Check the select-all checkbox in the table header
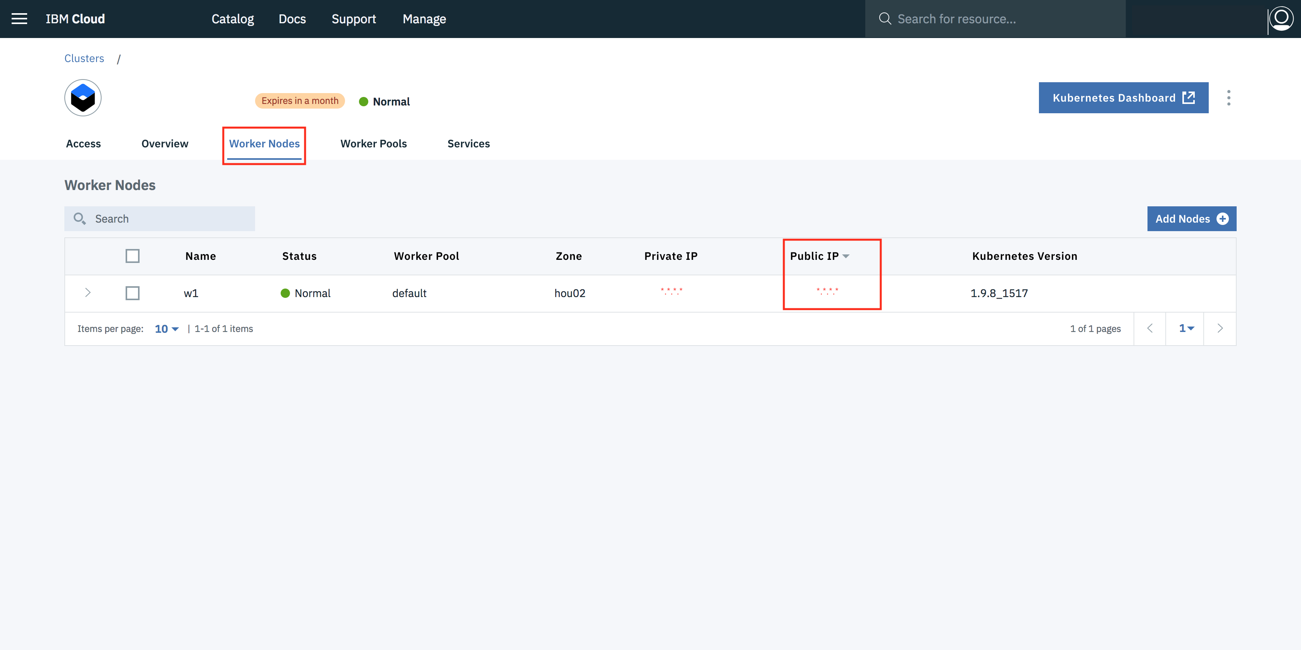This screenshot has width=1301, height=650. [x=132, y=256]
